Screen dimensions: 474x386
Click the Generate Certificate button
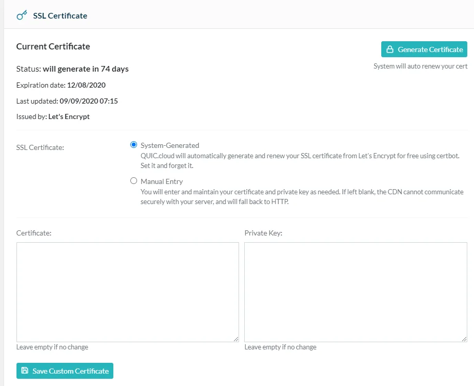tap(424, 49)
